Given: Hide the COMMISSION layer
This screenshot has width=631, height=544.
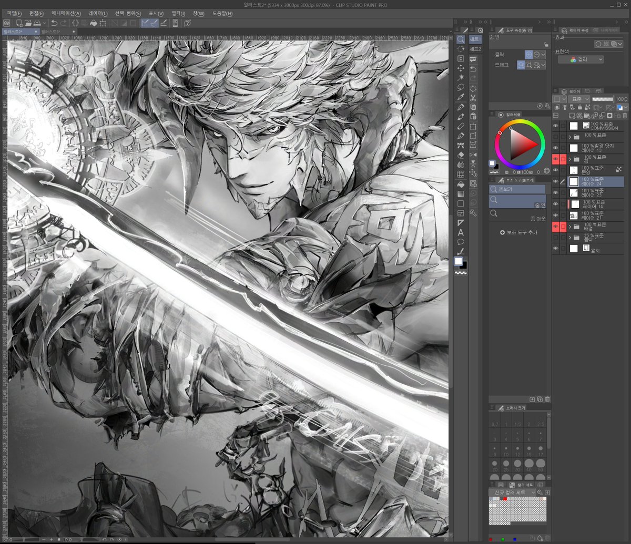Looking at the screenshot, I should 555,126.
